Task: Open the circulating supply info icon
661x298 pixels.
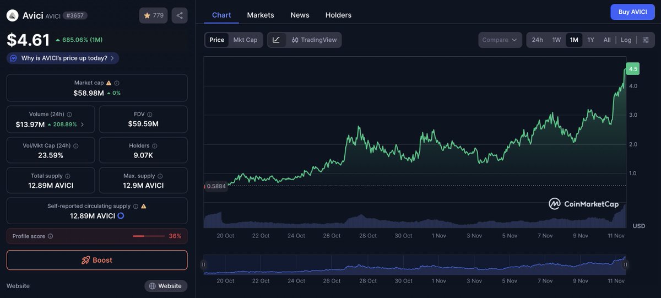Action: pyautogui.click(x=136, y=206)
